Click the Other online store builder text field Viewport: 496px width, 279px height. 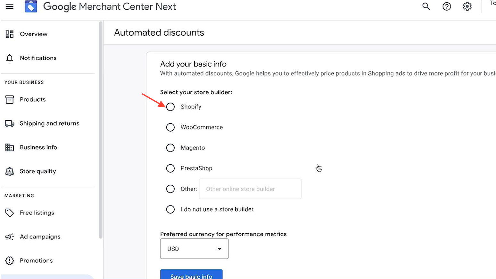tap(250, 189)
